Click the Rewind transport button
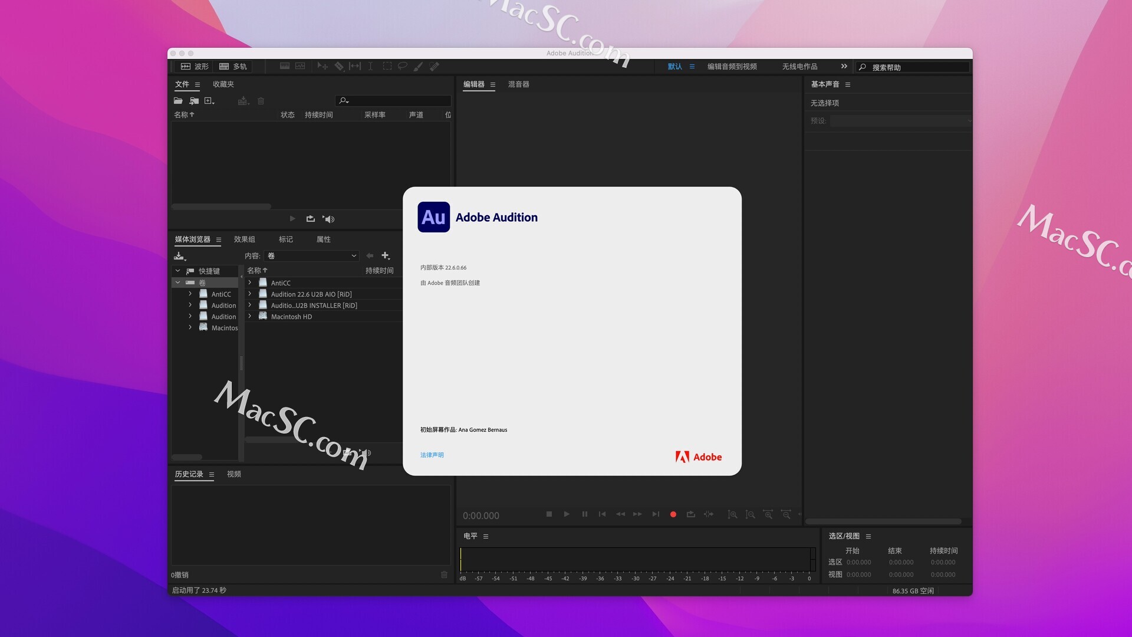1132x637 pixels. point(620,514)
